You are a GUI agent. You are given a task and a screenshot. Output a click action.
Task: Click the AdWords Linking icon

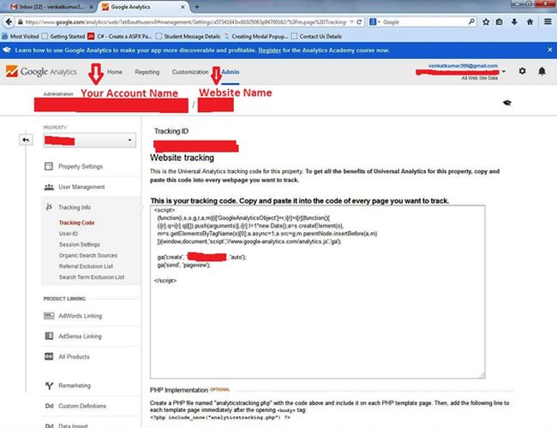tap(49, 316)
